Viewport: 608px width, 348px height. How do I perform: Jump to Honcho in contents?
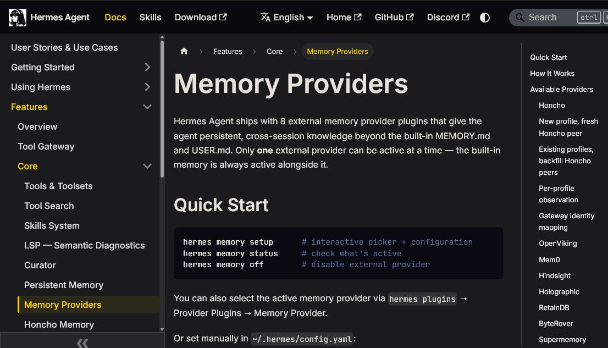552,105
